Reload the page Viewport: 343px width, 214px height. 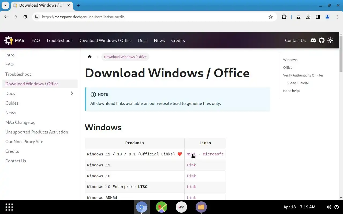click(x=25, y=17)
